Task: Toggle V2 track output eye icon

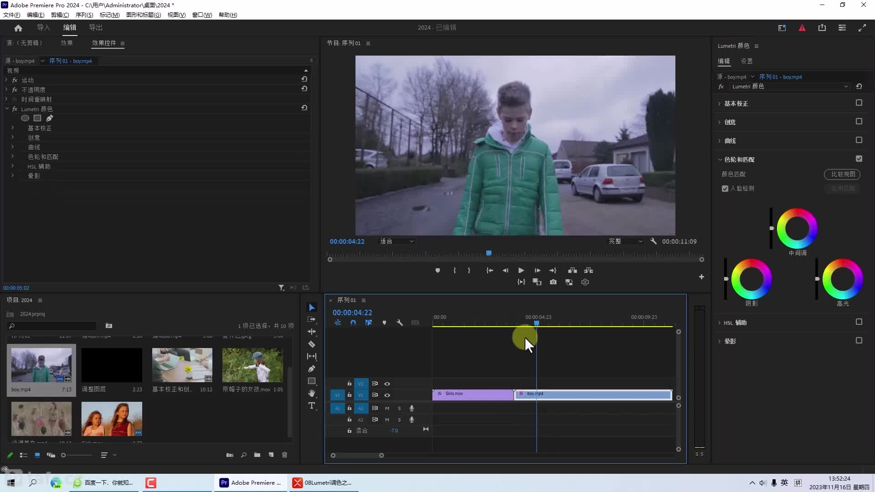Action: [x=387, y=384]
